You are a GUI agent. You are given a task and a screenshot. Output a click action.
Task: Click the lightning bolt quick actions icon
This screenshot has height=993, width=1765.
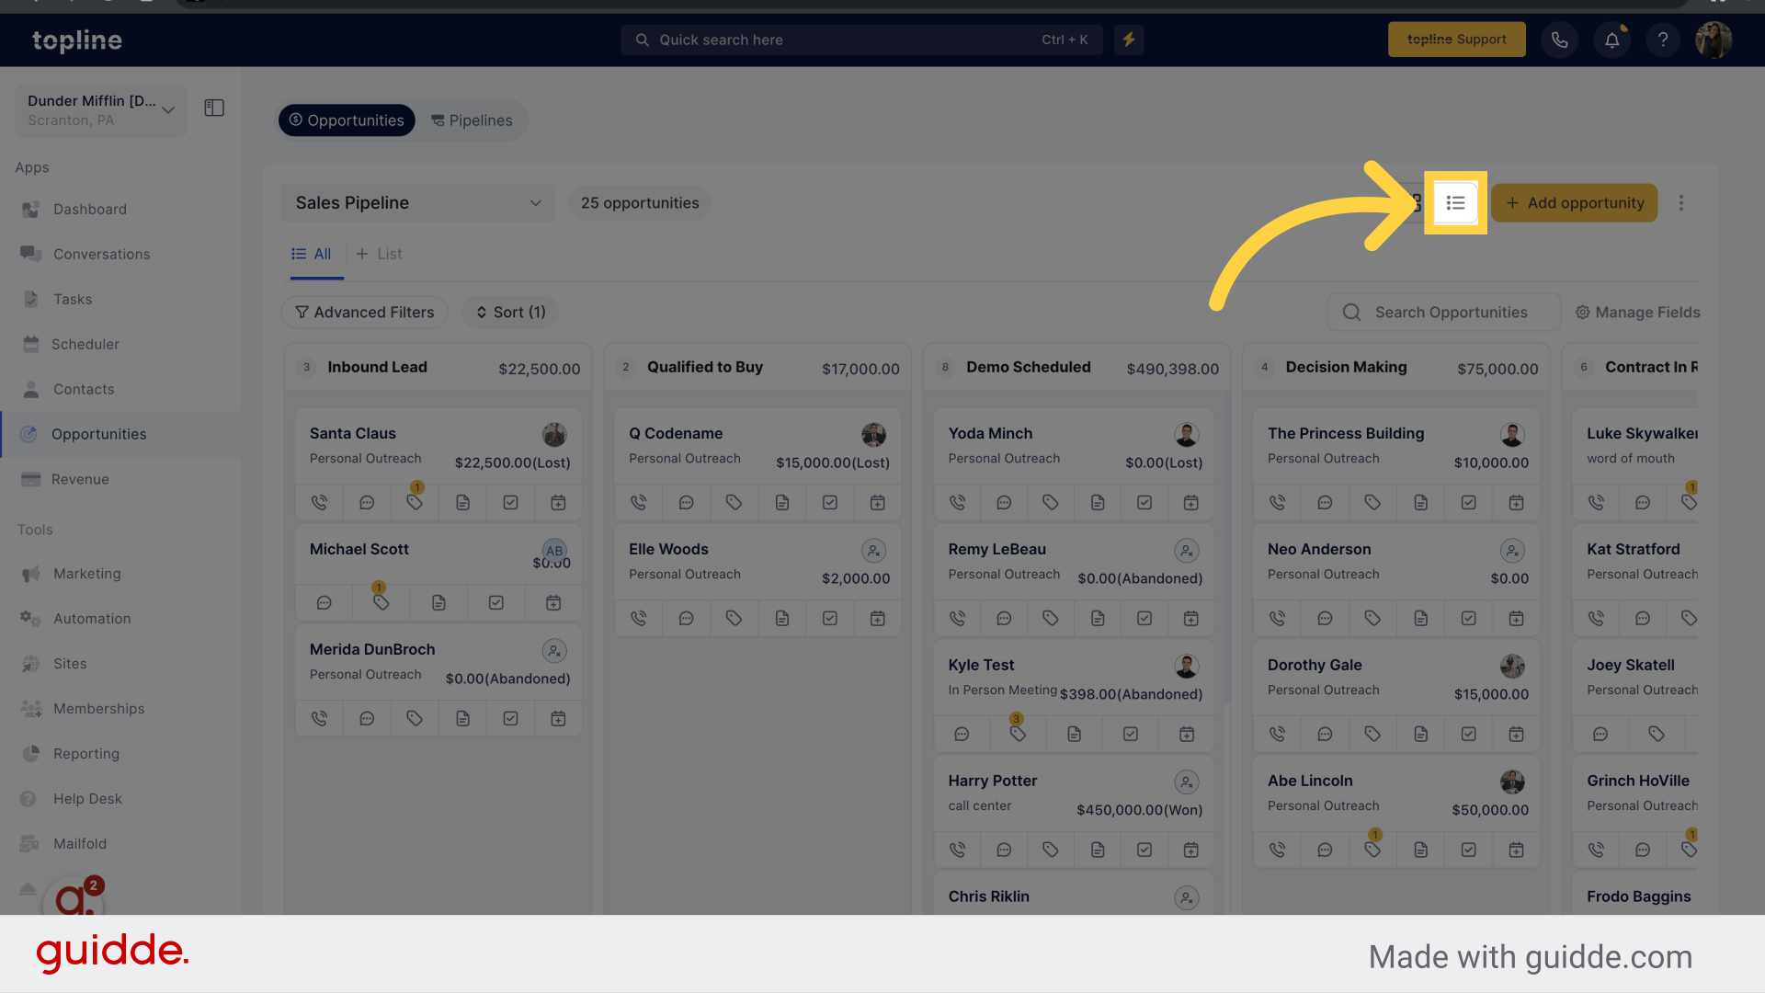tap(1129, 38)
